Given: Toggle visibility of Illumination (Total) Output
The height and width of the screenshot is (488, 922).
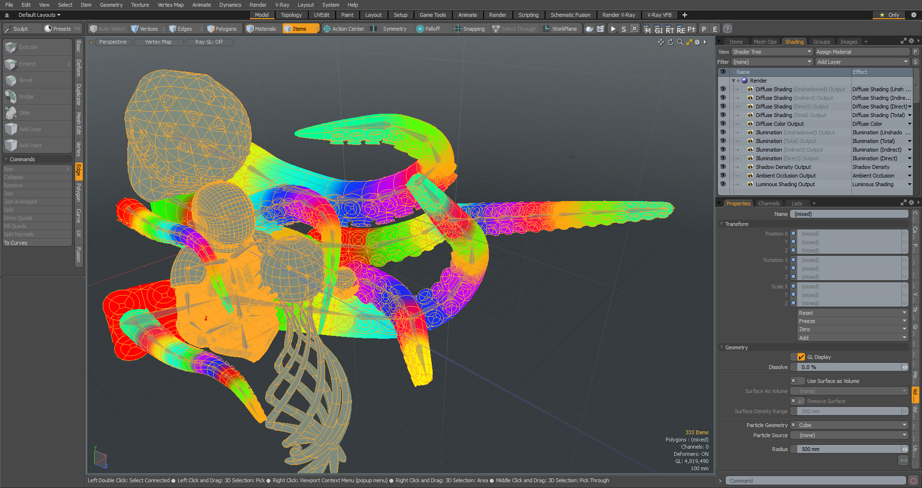Looking at the screenshot, I should 723,141.
